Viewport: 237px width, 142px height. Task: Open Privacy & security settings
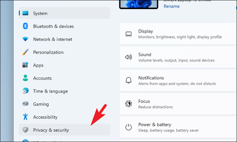[64, 130]
